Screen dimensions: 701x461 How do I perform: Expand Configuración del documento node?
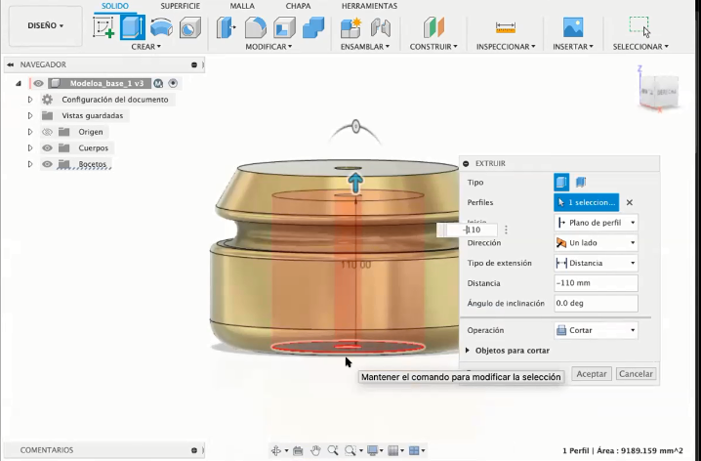(30, 100)
